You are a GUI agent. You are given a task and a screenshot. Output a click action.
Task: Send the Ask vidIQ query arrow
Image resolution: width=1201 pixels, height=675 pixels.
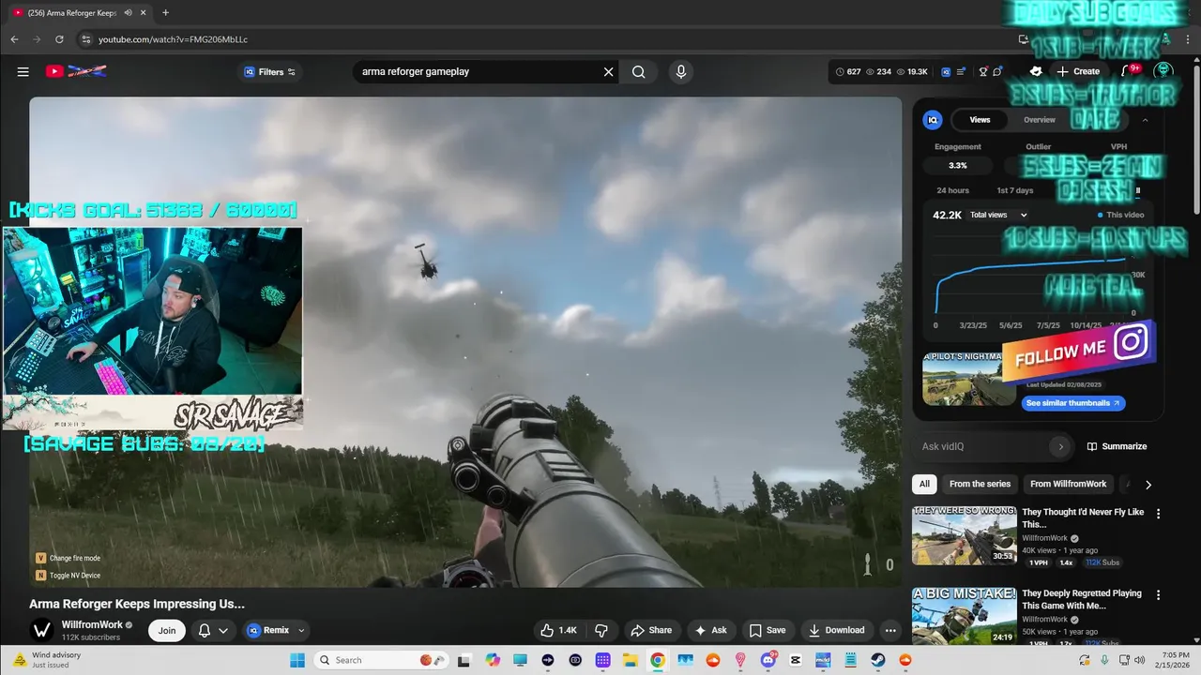pyautogui.click(x=1060, y=446)
